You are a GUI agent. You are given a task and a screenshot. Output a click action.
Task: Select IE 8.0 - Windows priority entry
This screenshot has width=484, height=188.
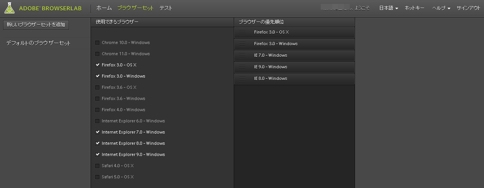pyautogui.click(x=294, y=79)
